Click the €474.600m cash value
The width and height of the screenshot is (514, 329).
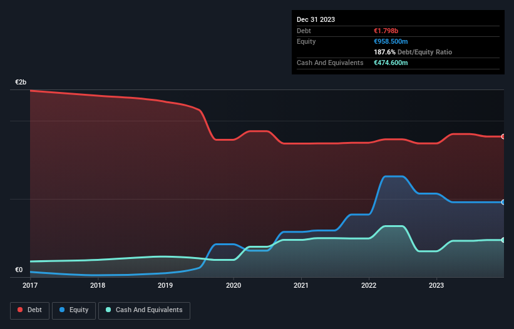[x=391, y=63]
